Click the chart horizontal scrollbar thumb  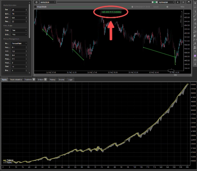pyautogui.click(x=175, y=75)
